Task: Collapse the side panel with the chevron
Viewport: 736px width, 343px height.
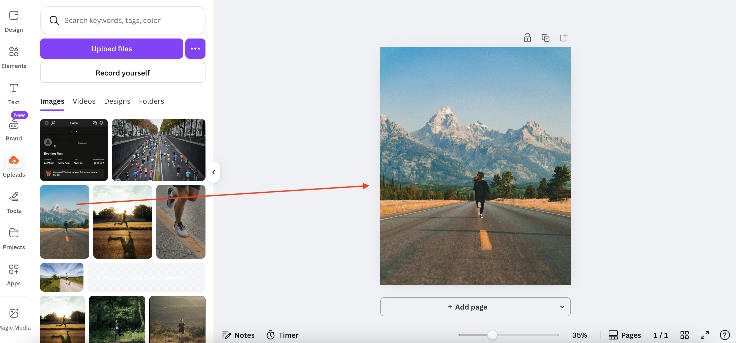Action: pyautogui.click(x=213, y=172)
